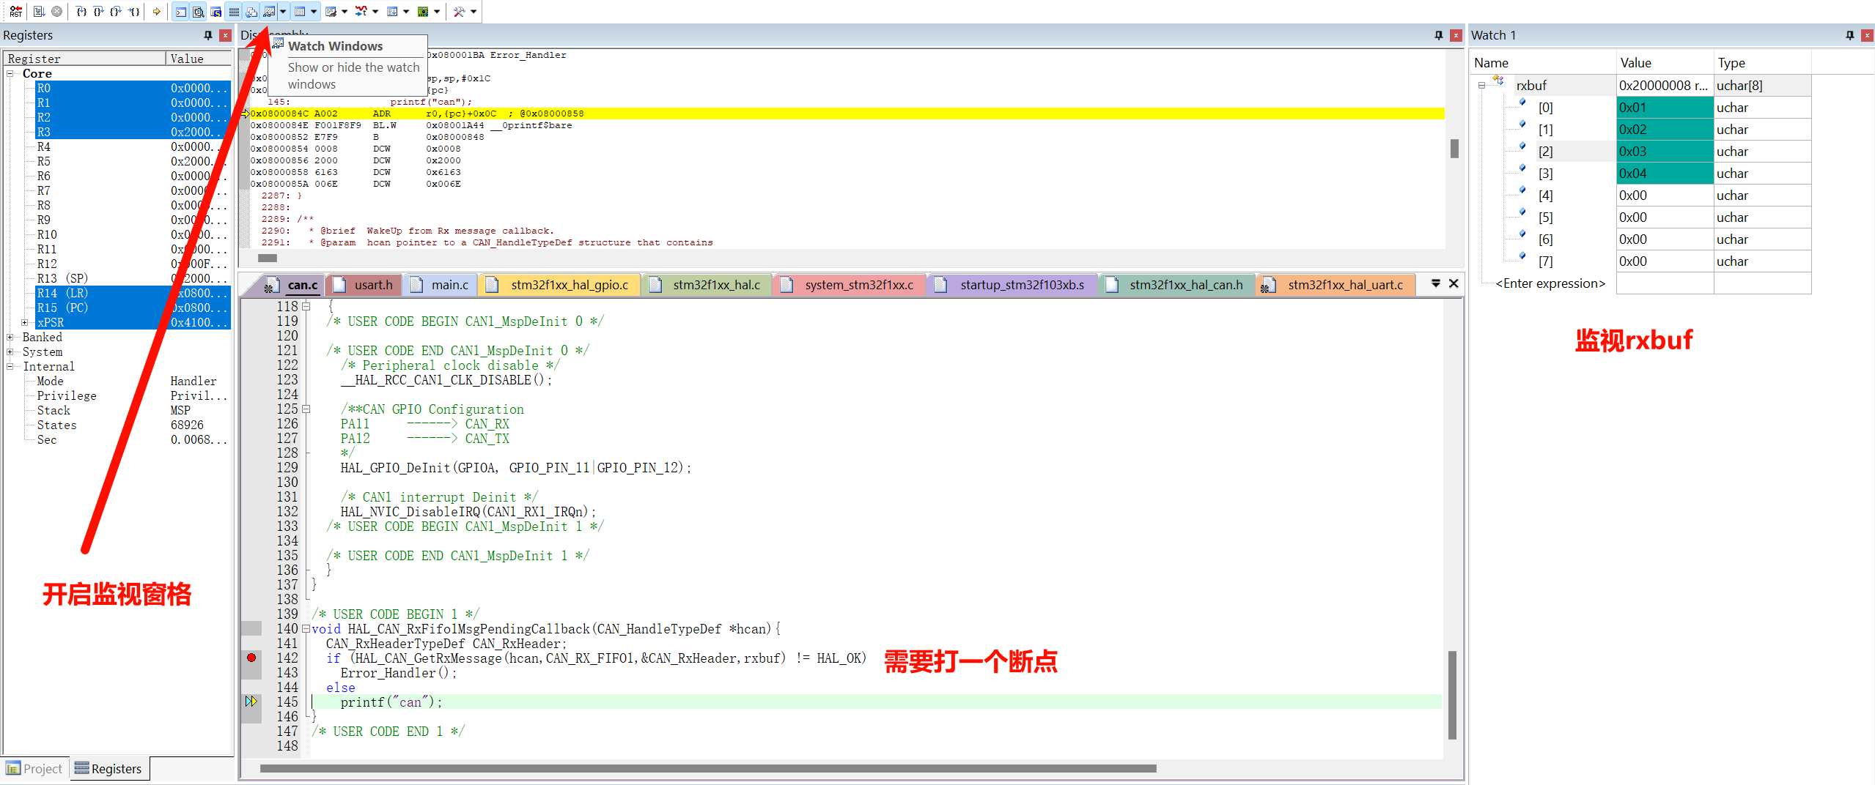Open the stm32f1xx_hal_can.h tab
This screenshot has width=1875, height=785.
1177,285
